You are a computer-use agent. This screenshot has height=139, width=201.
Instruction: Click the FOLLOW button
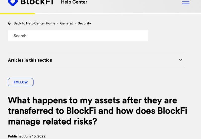21,82
